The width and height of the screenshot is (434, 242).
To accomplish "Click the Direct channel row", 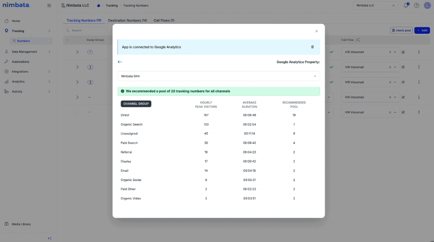I will point(219,115).
